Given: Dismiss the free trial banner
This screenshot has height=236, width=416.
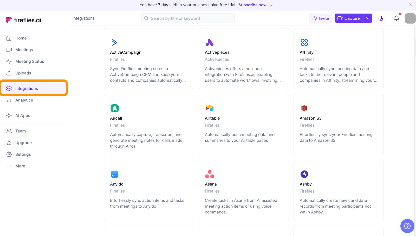Looking at the screenshot, I should (x=411, y=5).
